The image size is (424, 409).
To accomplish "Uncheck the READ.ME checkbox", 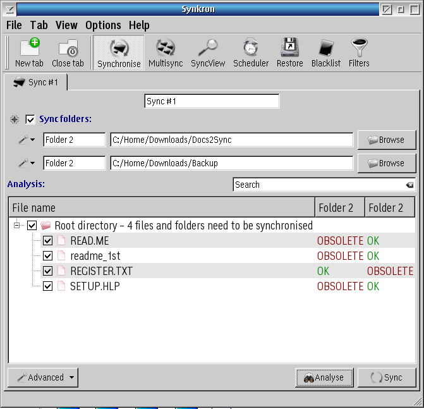I will [x=47, y=240].
